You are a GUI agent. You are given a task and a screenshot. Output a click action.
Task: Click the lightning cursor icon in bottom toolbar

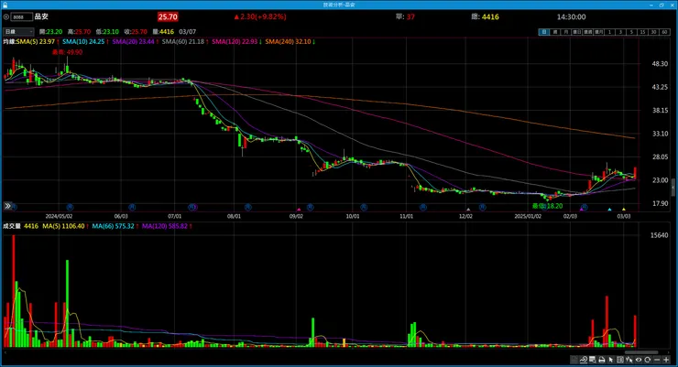629,360
